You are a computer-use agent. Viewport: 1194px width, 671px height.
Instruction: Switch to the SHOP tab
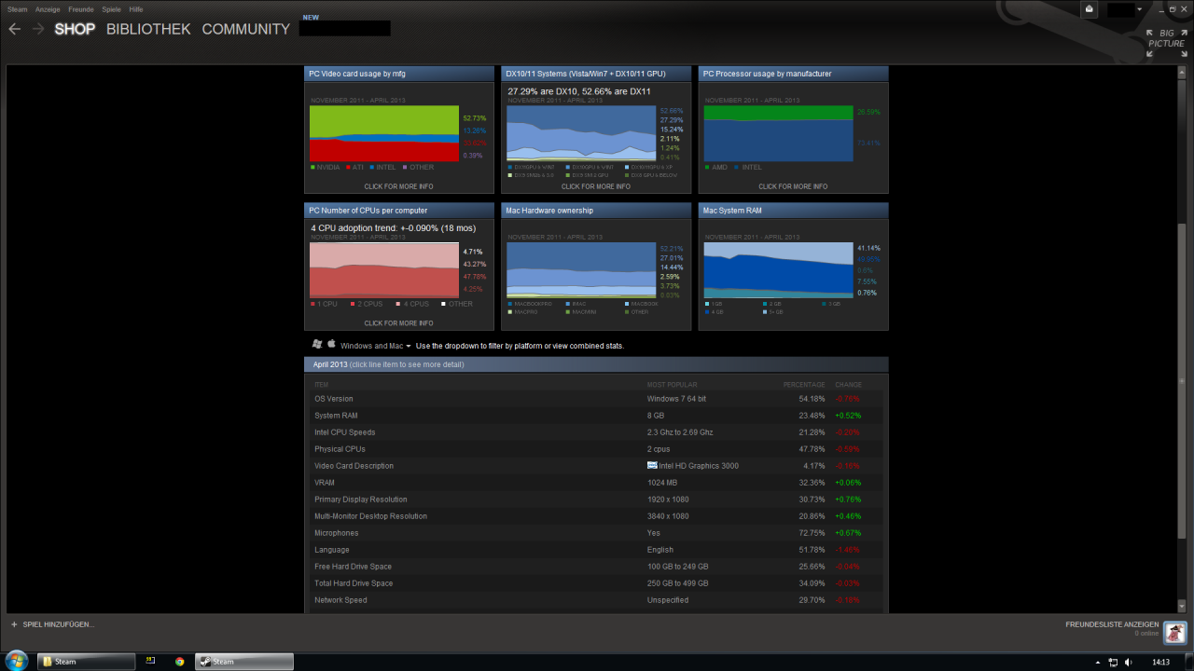[75, 29]
